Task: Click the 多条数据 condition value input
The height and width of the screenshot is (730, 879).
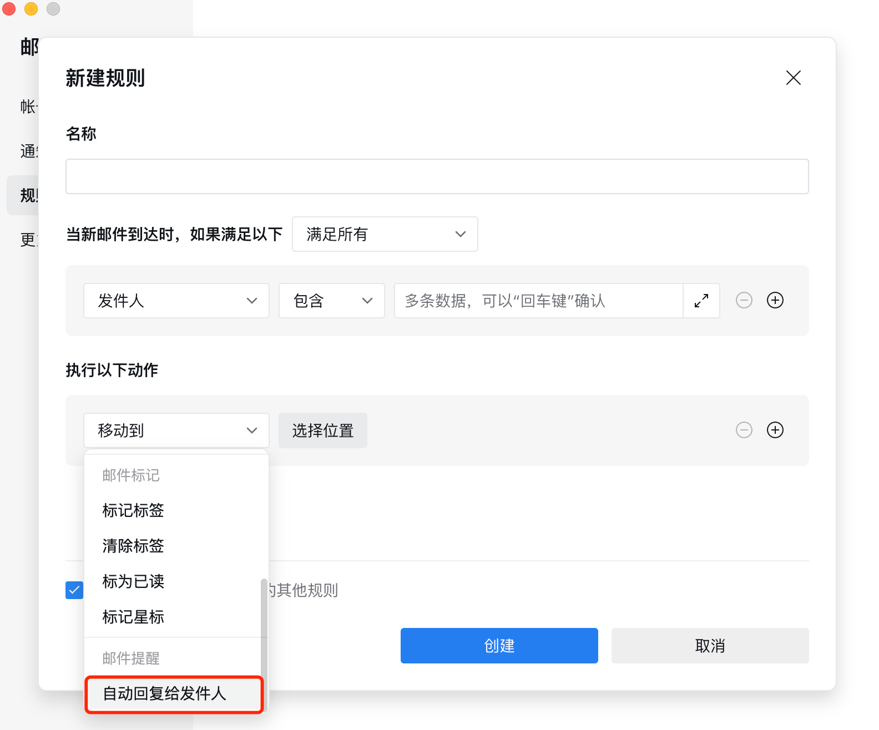Action: [538, 301]
